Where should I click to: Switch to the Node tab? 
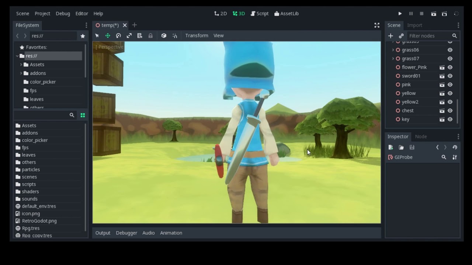[421, 137]
